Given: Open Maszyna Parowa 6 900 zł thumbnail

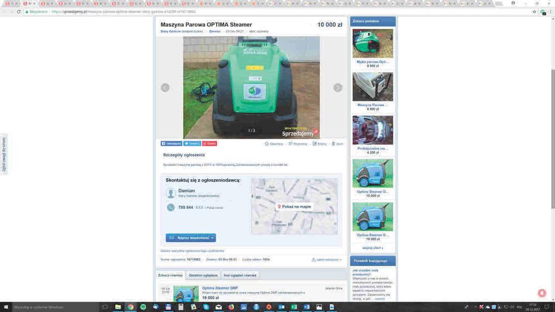Looking at the screenshot, I should point(373,87).
